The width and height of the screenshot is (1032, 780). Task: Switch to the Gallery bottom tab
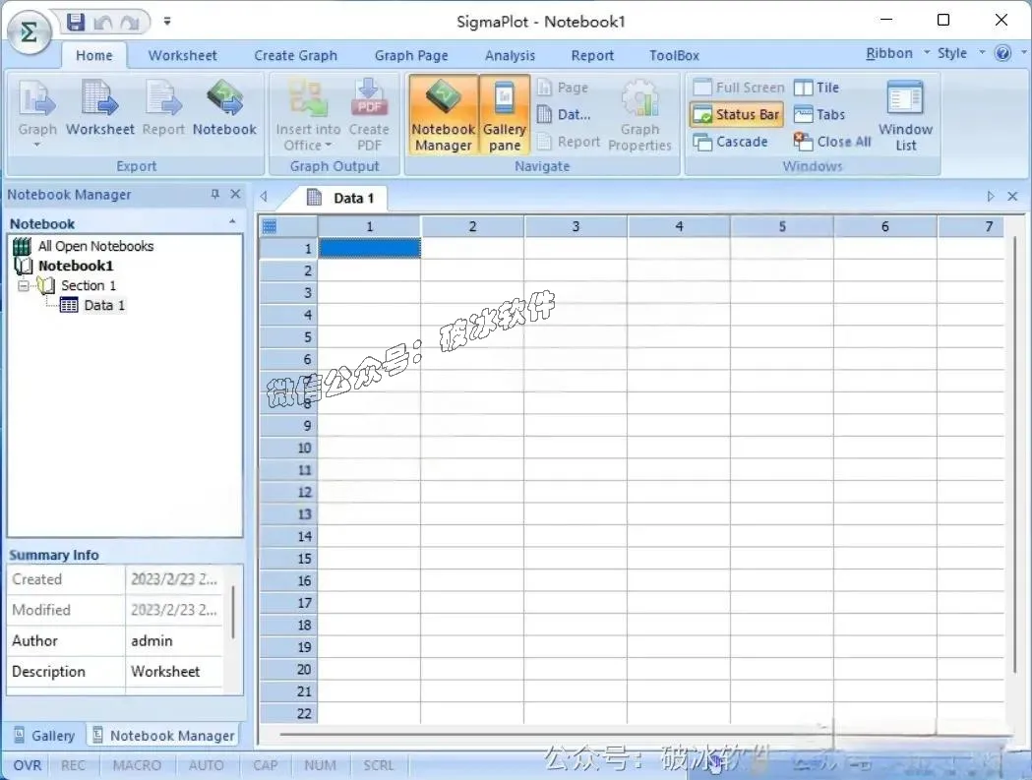coord(44,735)
